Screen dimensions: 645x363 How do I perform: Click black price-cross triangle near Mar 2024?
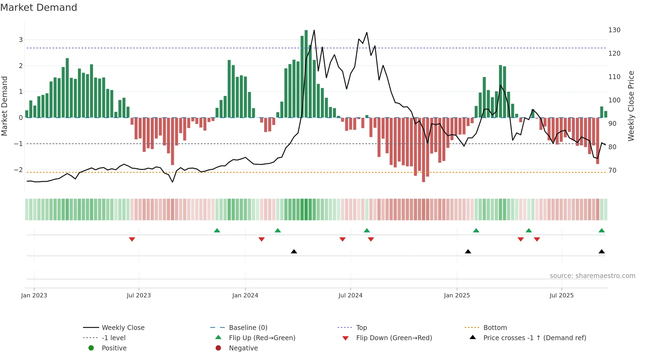[294, 251]
